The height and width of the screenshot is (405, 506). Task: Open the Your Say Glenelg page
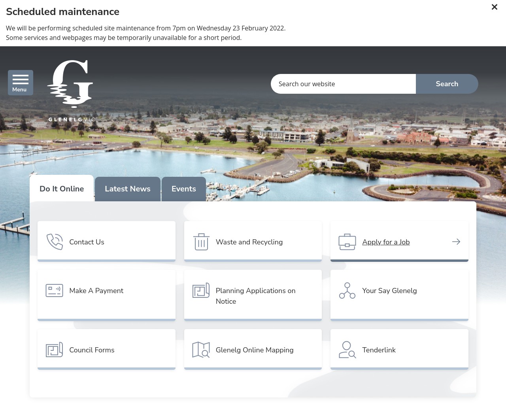[389, 290]
